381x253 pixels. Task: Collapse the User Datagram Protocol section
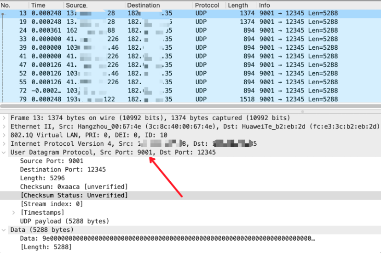(x=4, y=152)
